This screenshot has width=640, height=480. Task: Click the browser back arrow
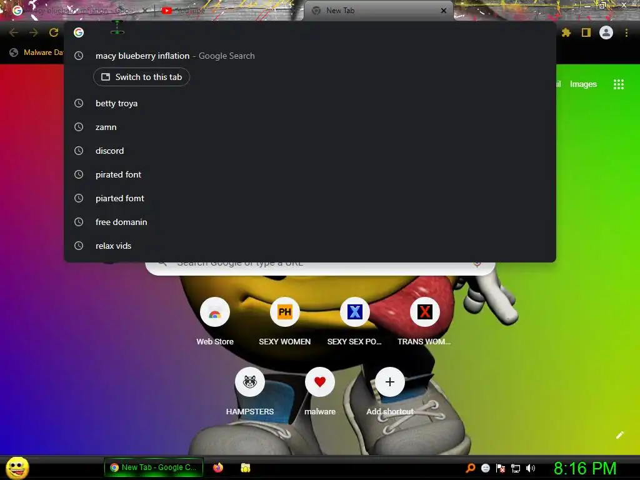pos(13,32)
